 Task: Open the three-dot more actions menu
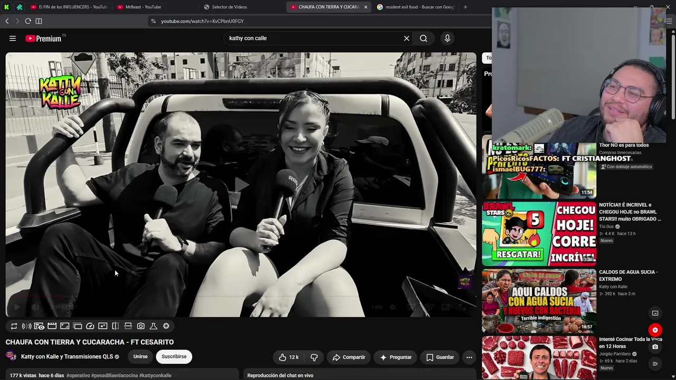point(469,357)
